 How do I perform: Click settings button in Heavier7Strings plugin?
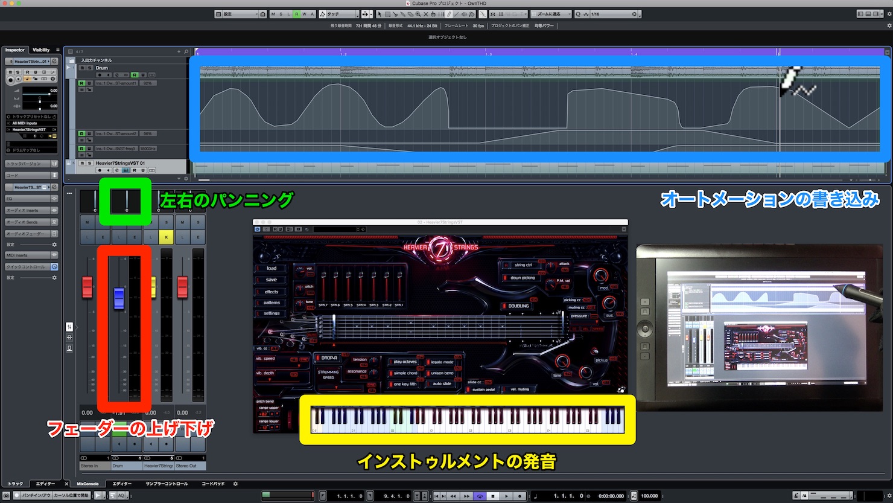coord(271,313)
